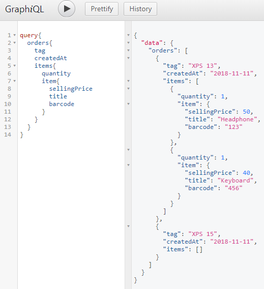
Task: Fold the result root object arrow
Action: 128,35
